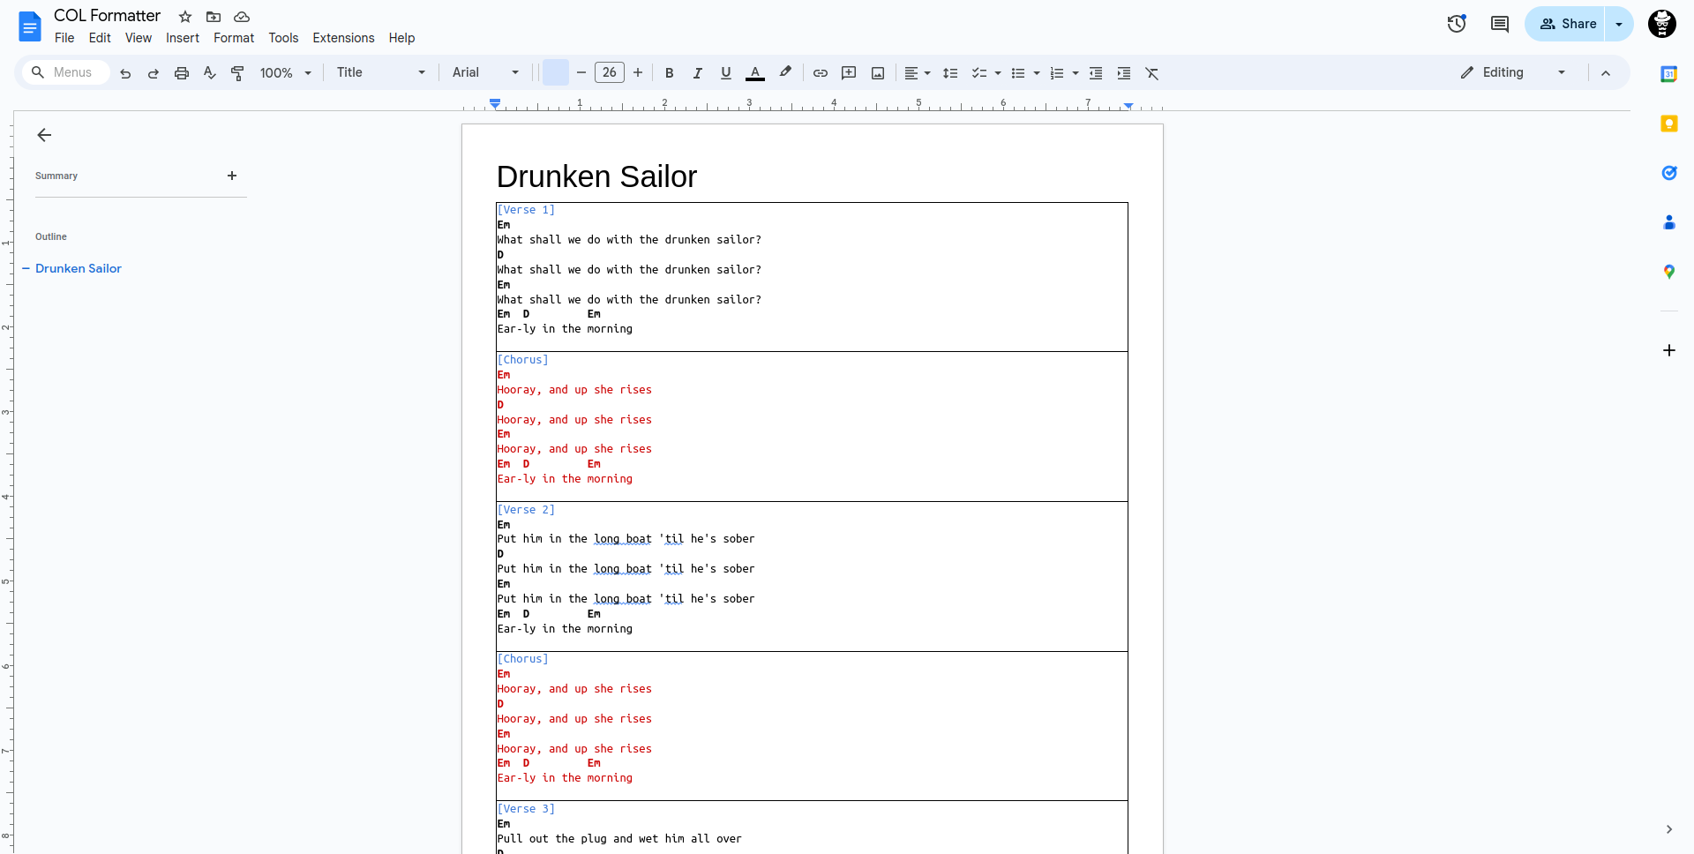Open Contacts in side panel

coord(1669,222)
